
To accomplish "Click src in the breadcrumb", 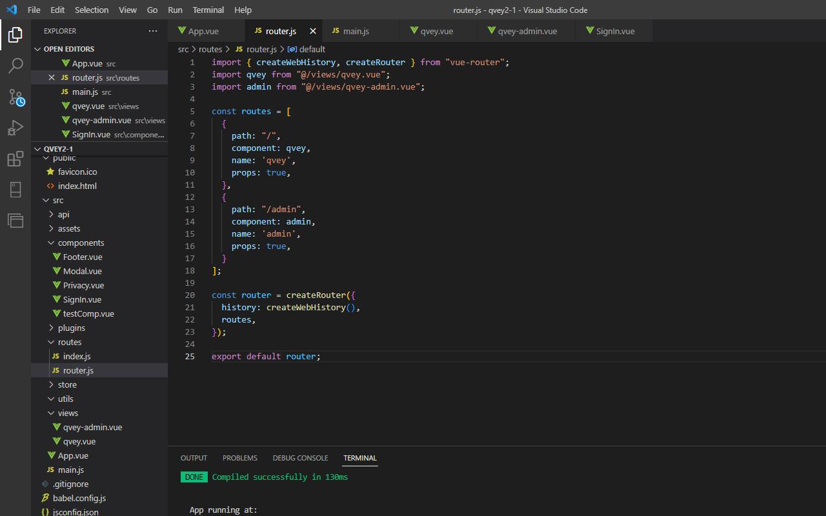I will [x=183, y=49].
